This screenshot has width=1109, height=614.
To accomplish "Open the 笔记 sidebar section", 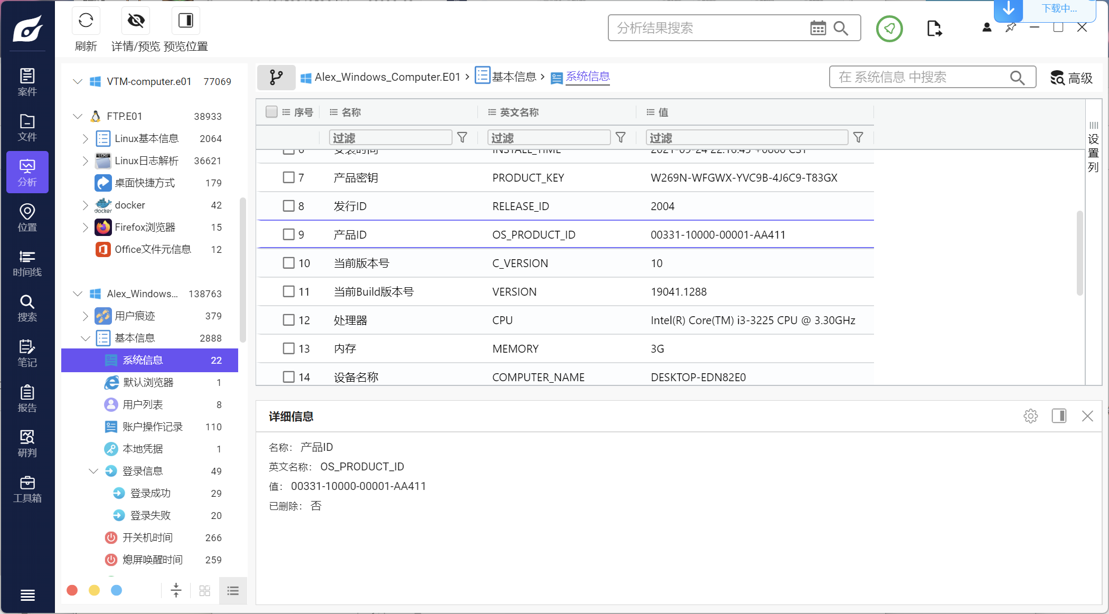I will click(27, 353).
